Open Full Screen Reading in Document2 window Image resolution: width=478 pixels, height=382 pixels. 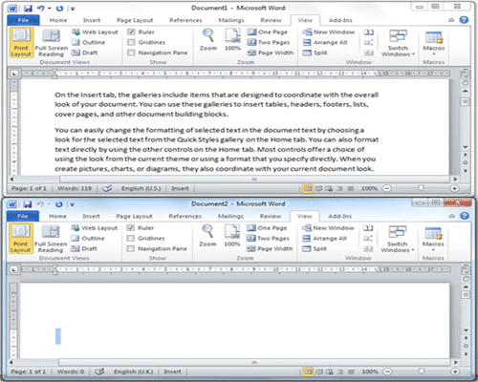point(51,239)
